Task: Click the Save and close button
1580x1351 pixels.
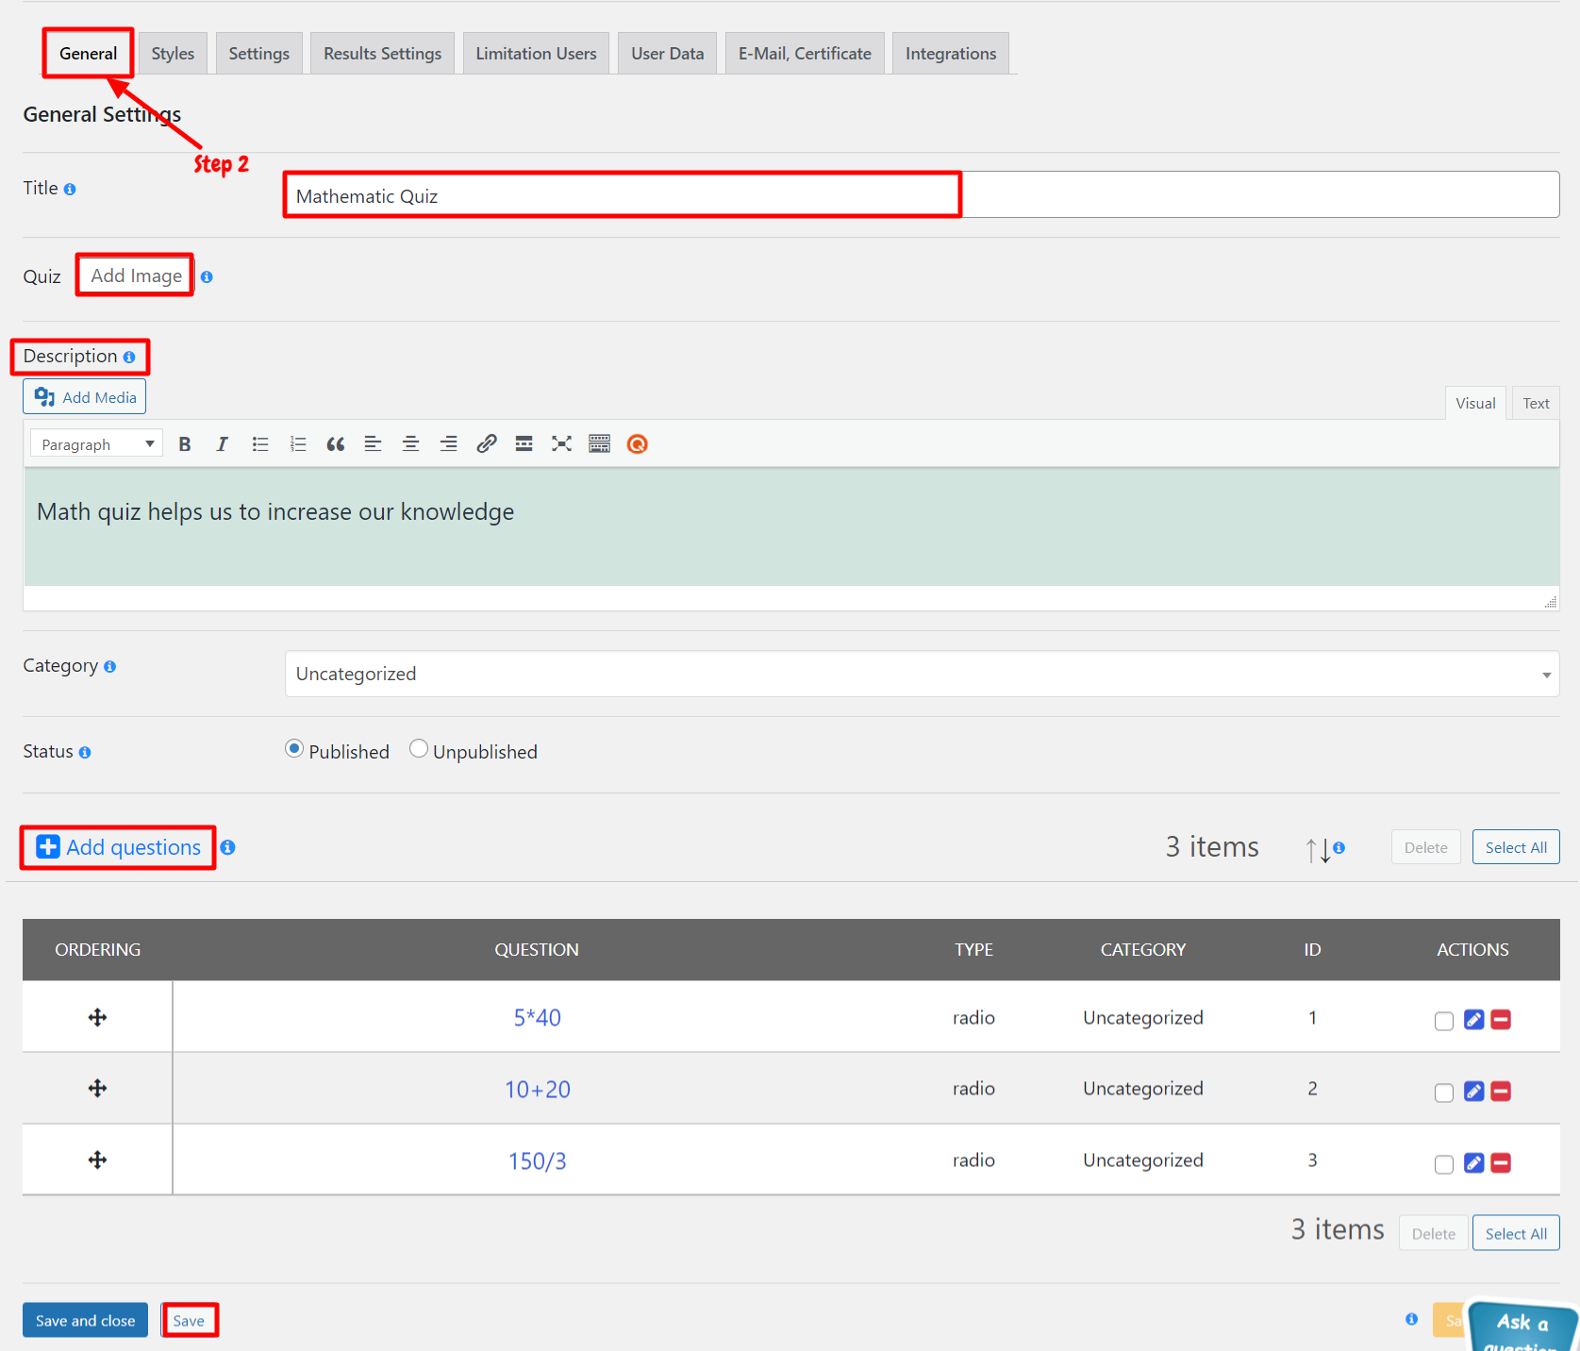Action: [x=85, y=1321]
